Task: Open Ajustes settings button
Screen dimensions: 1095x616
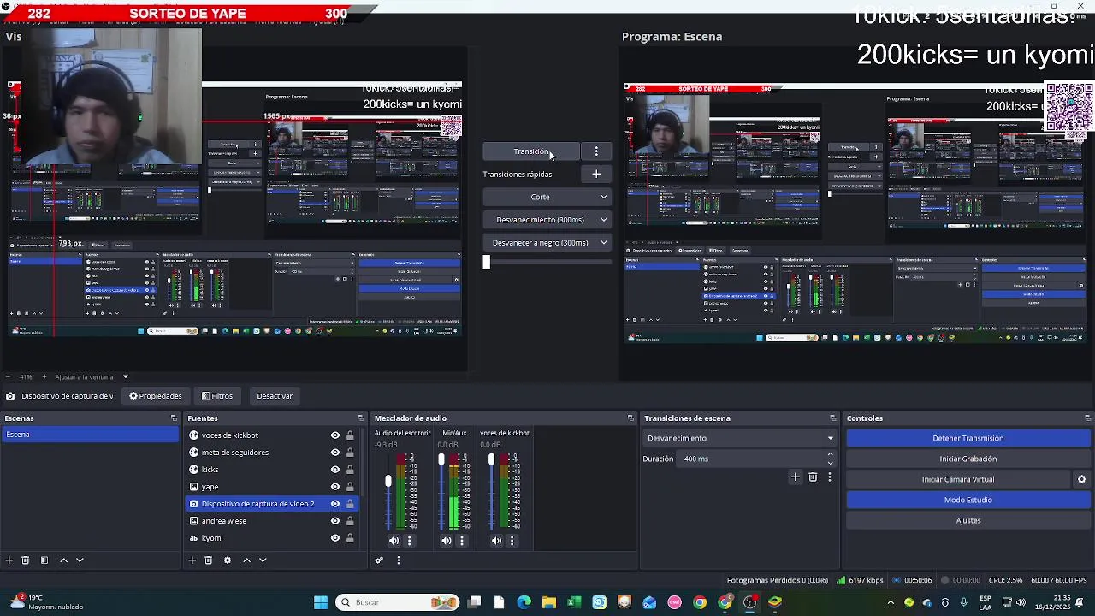Action: 968,520
